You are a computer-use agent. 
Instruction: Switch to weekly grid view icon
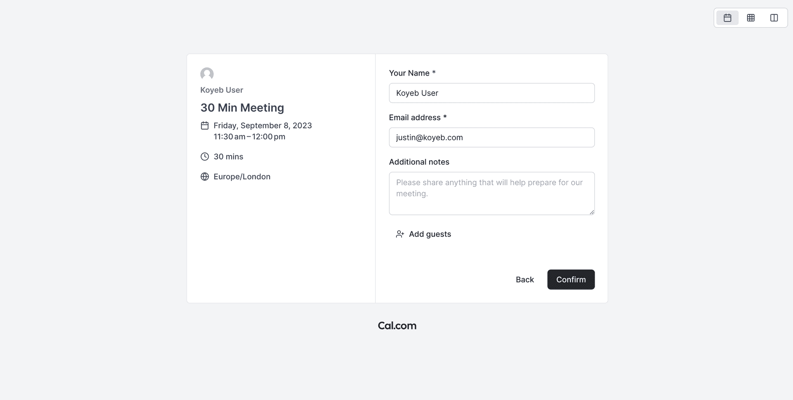coord(751,18)
